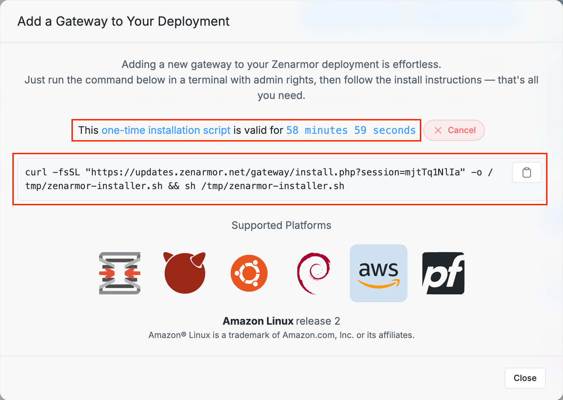The height and width of the screenshot is (400, 563).
Task: Click the X icon inside the Cancel button
Action: [438, 130]
